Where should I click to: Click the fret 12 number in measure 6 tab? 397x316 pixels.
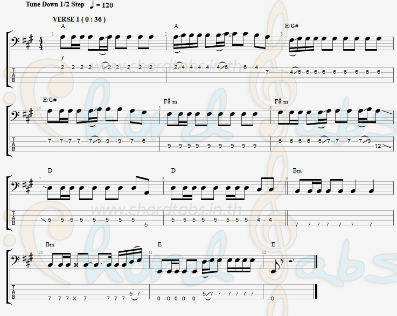tap(378, 146)
